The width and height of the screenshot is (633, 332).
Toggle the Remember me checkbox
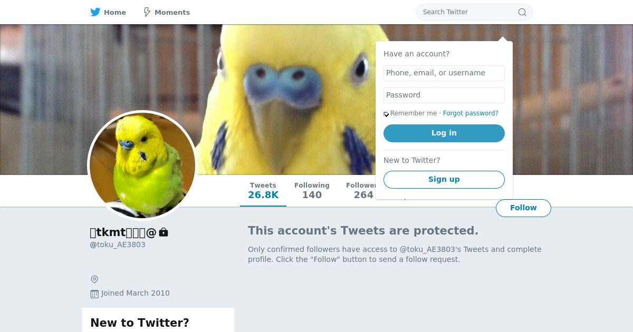click(x=386, y=114)
